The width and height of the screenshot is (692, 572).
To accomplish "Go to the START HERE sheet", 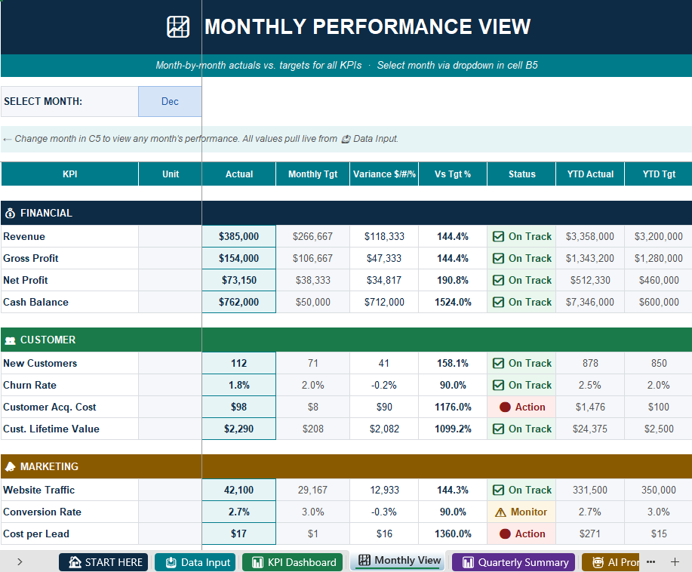I will click(103, 562).
